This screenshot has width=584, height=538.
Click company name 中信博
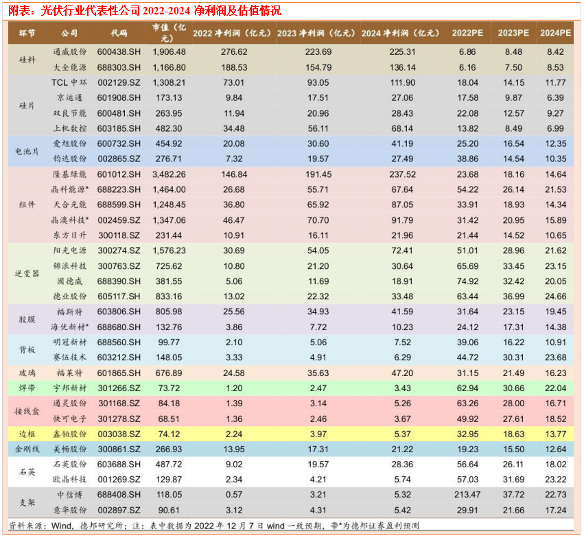coord(69,495)
